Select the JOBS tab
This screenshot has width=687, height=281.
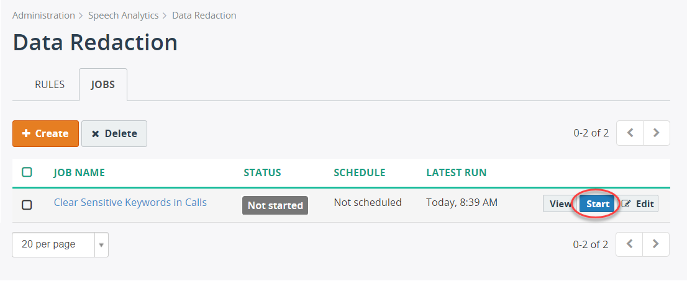103,84
